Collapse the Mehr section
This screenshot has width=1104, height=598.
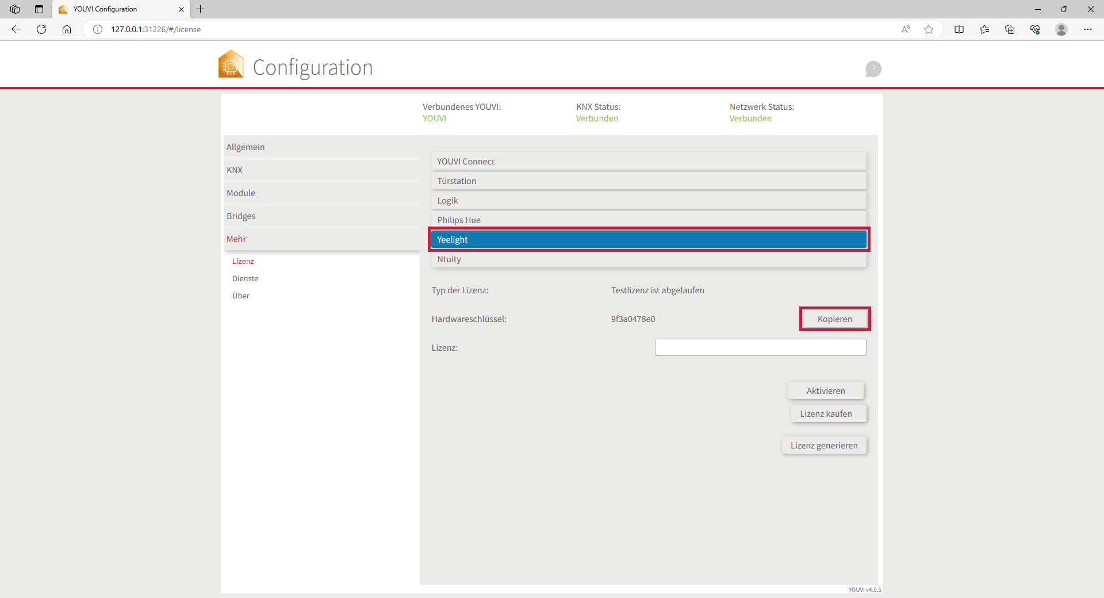point(322,239)
